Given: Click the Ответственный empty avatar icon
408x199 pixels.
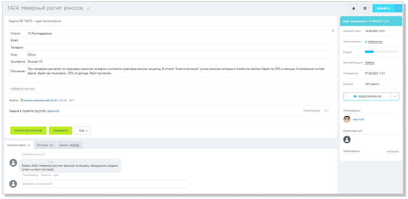Looking at the screenshot, I should click(x=347, y=139).
